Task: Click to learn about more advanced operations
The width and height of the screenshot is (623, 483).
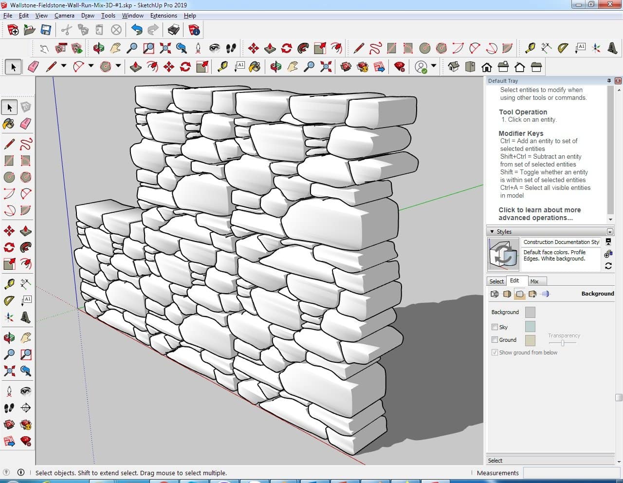Action: tap(539, 214)
